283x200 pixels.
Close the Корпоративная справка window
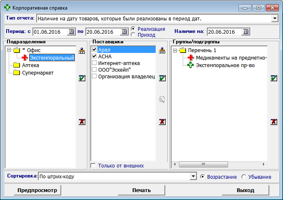pos(272,8)
